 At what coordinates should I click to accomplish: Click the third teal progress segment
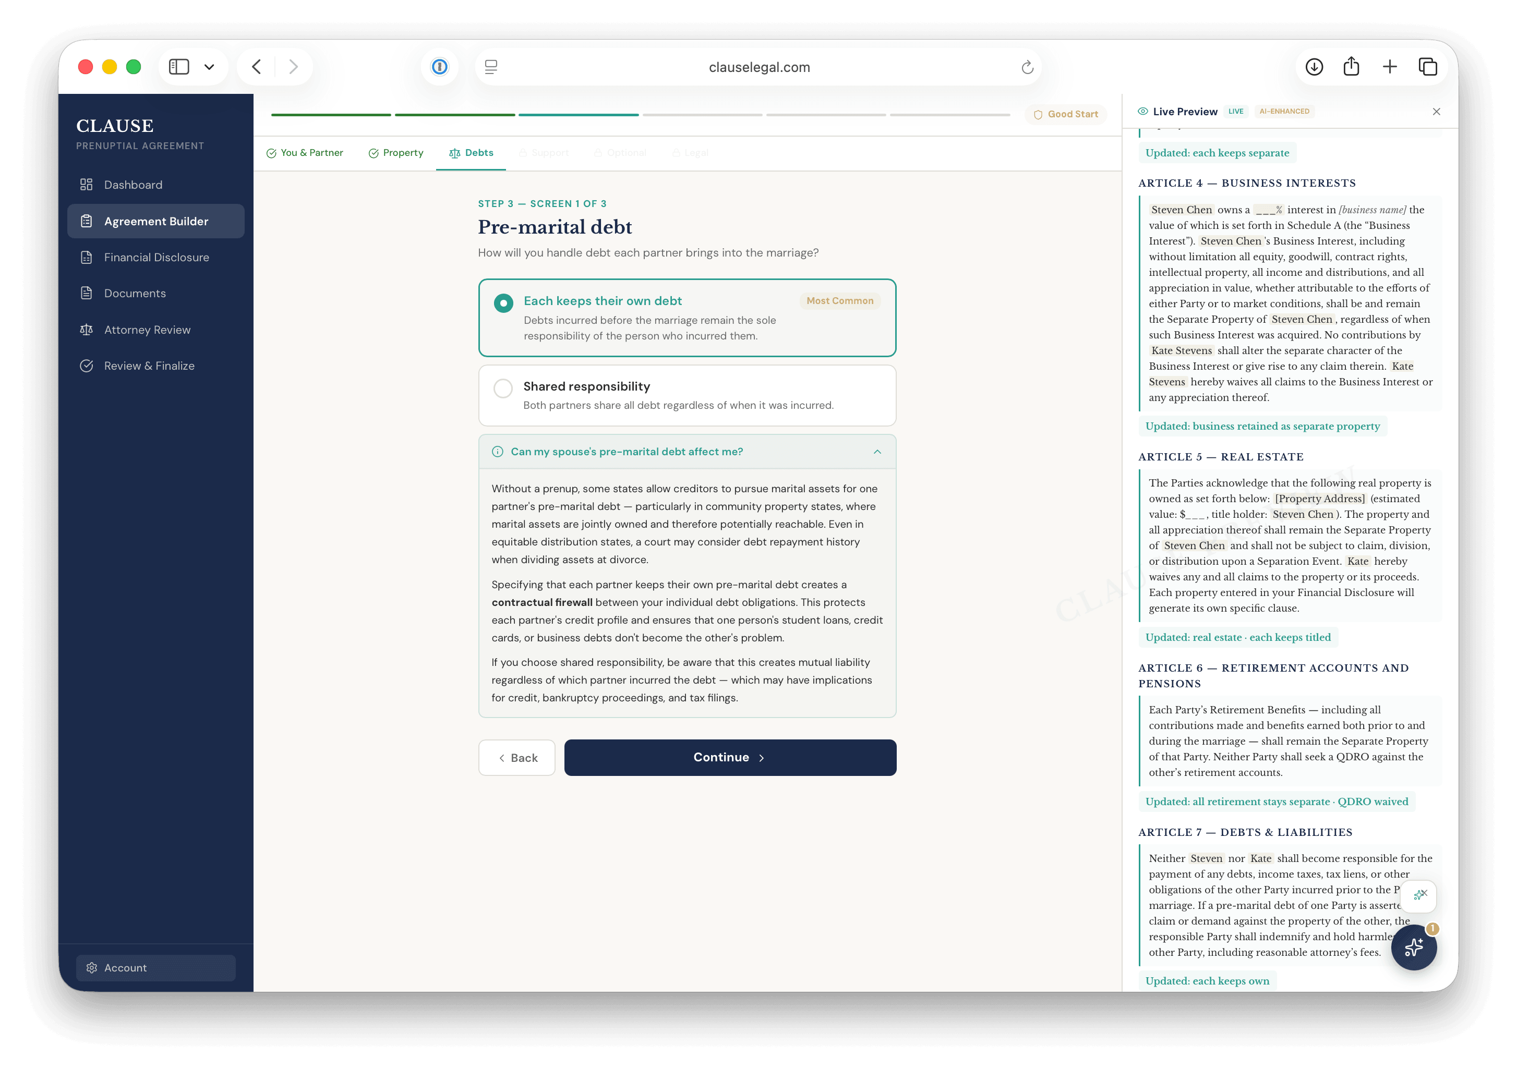[579, 115]
